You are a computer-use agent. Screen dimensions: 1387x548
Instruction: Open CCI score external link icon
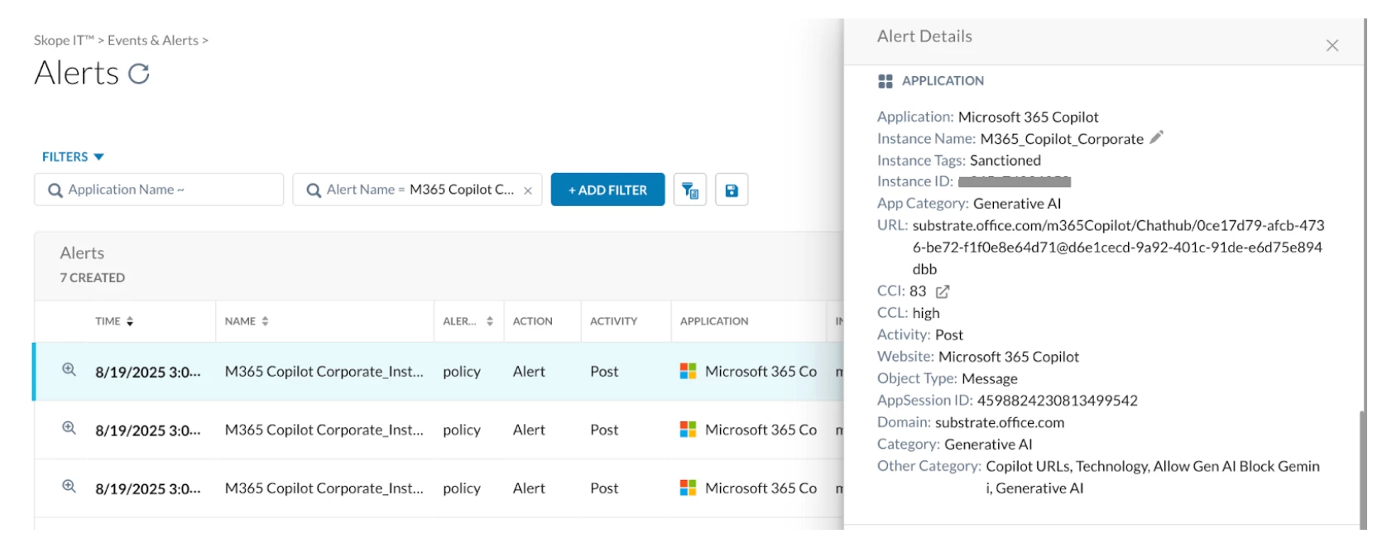tap(943, 291)
